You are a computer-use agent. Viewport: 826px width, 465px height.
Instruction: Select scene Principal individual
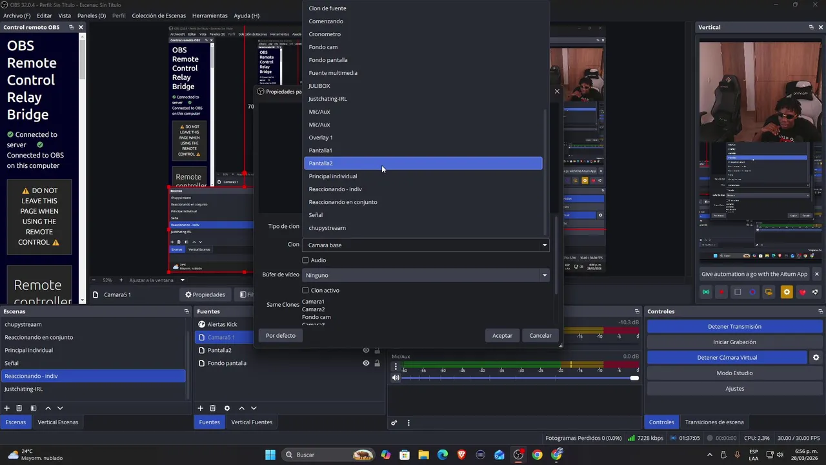point(94,350)
